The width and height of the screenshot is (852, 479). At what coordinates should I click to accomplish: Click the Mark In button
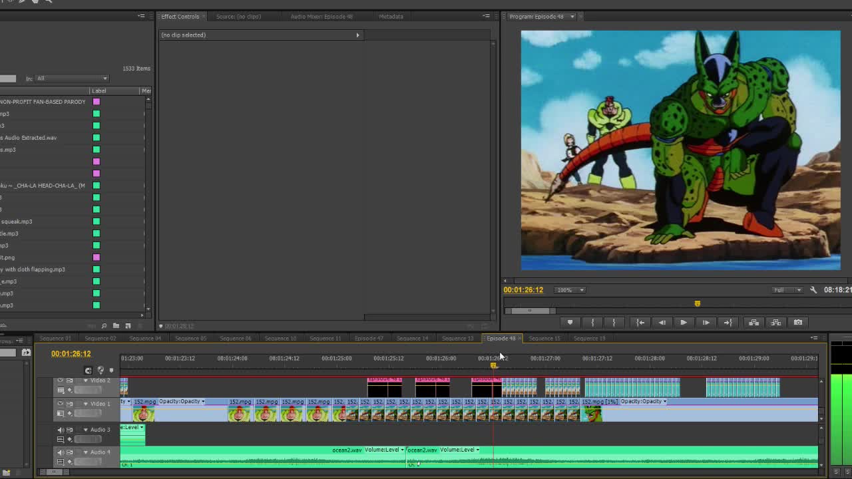pos(592,323)
